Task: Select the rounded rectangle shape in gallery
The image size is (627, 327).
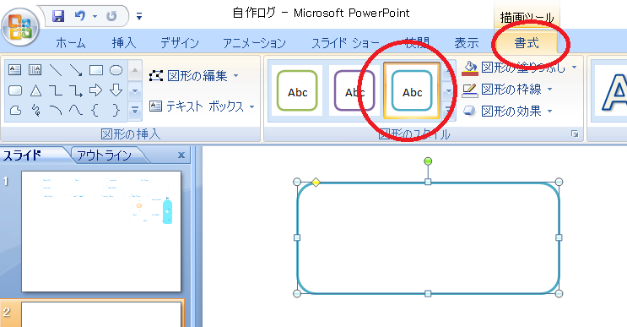Action: tap(15, 90)
